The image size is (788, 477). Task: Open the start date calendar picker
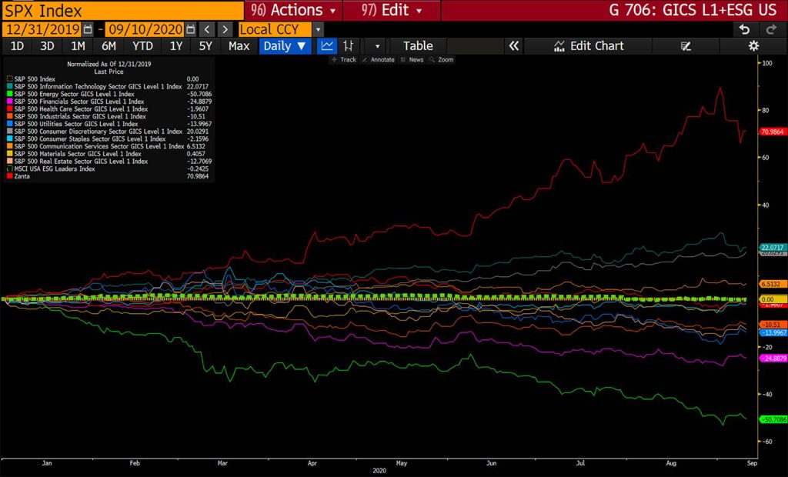coord(87,29)
